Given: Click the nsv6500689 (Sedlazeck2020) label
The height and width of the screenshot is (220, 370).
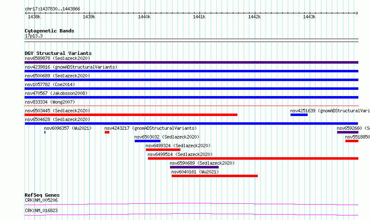Looking at the screenshot, I should tap(57, 76).
